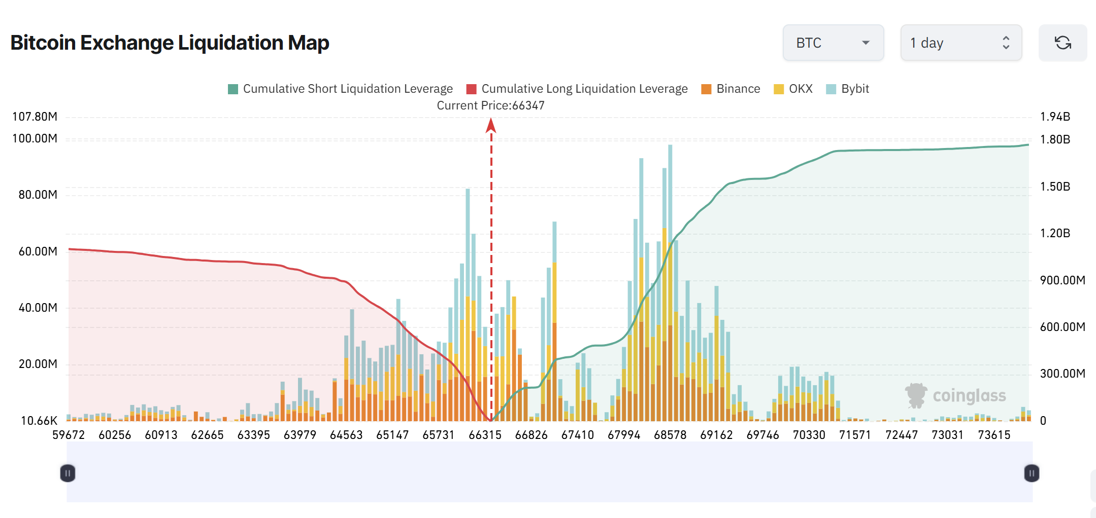
Task: Click the left pause handle below the chart
Action: (68, 473)
